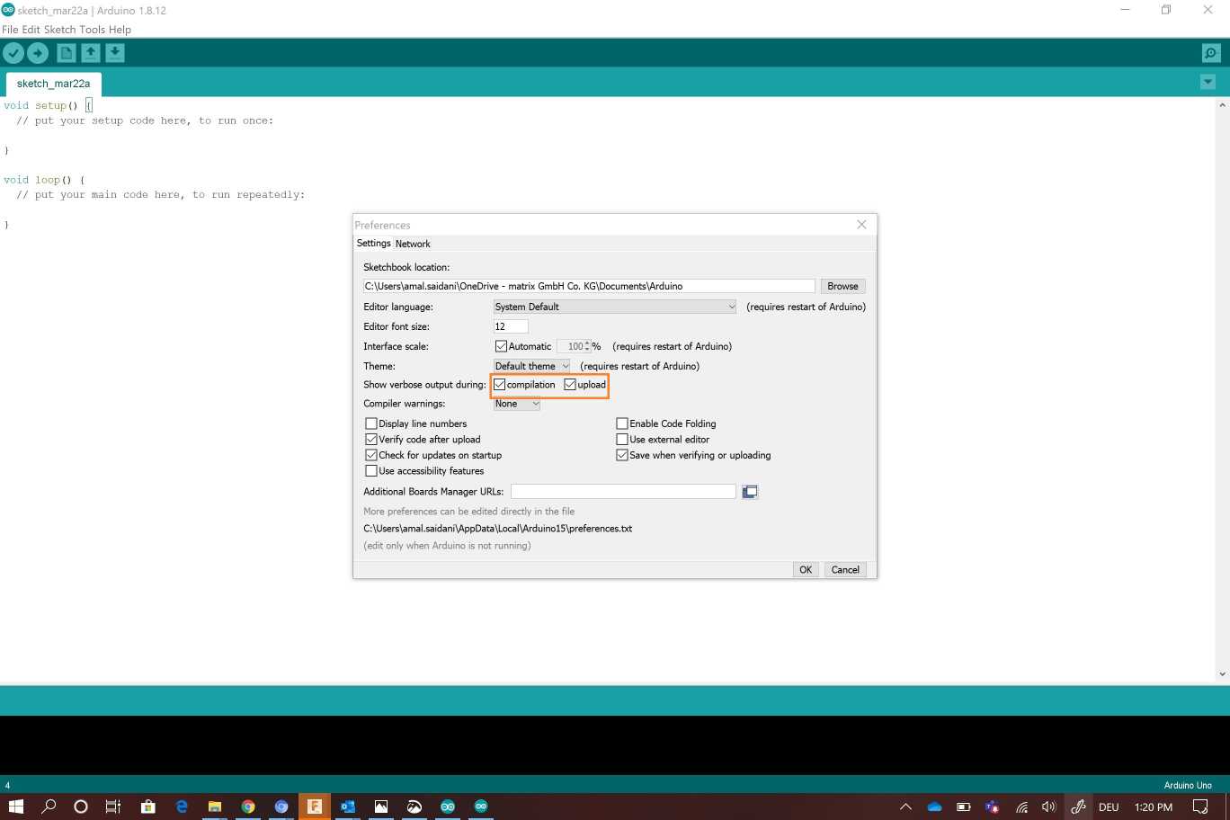1230x820 pixels.
Task: Toggle Verify code after upload
Action: click(x=370, y=440)
